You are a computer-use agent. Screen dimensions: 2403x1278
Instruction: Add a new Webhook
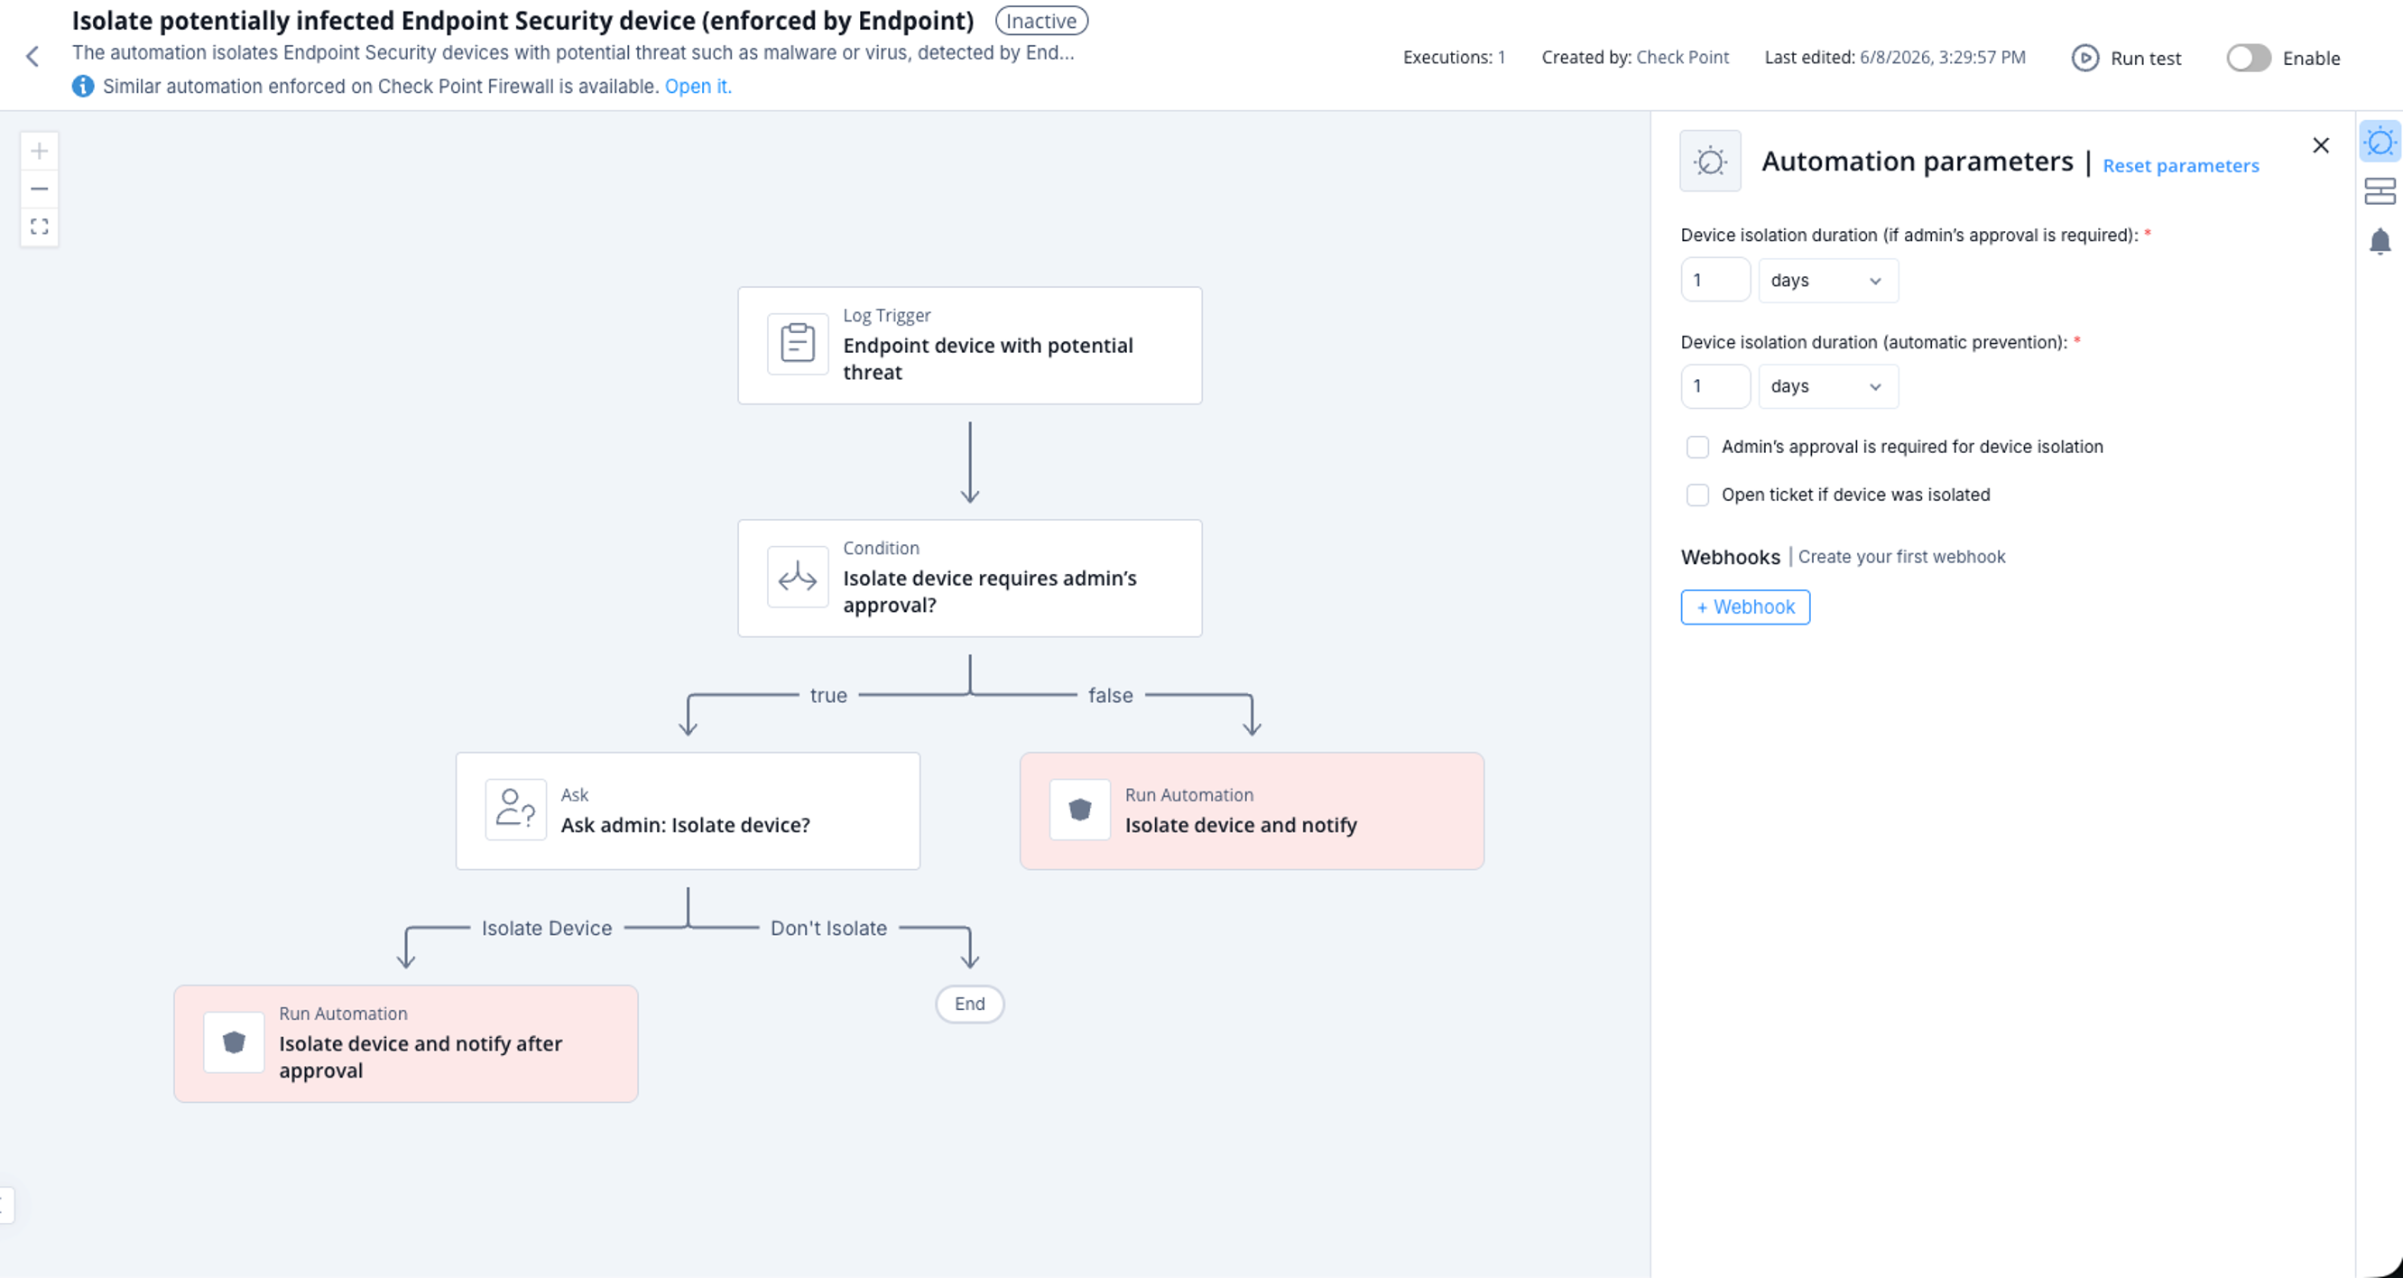coord(1744,607)
